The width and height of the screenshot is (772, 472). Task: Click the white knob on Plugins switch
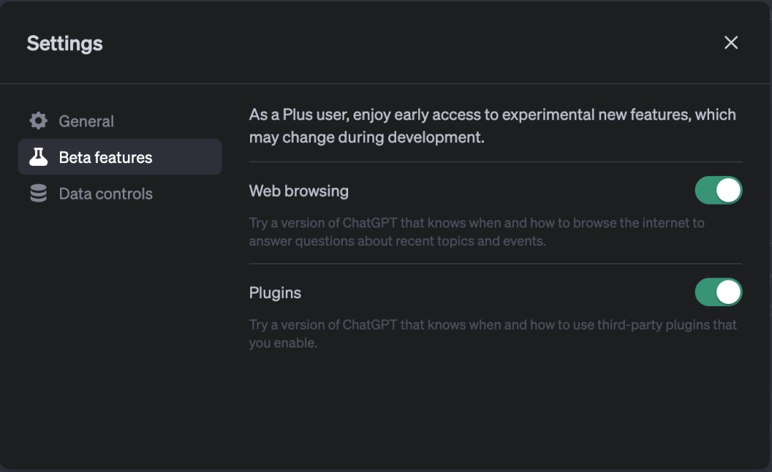click(x=728, y=292)
